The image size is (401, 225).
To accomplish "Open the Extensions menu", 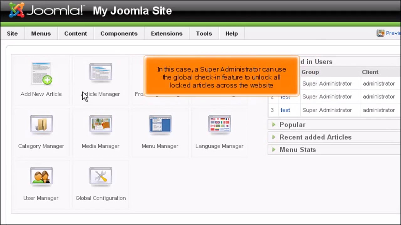I will [x=167, y=33].
